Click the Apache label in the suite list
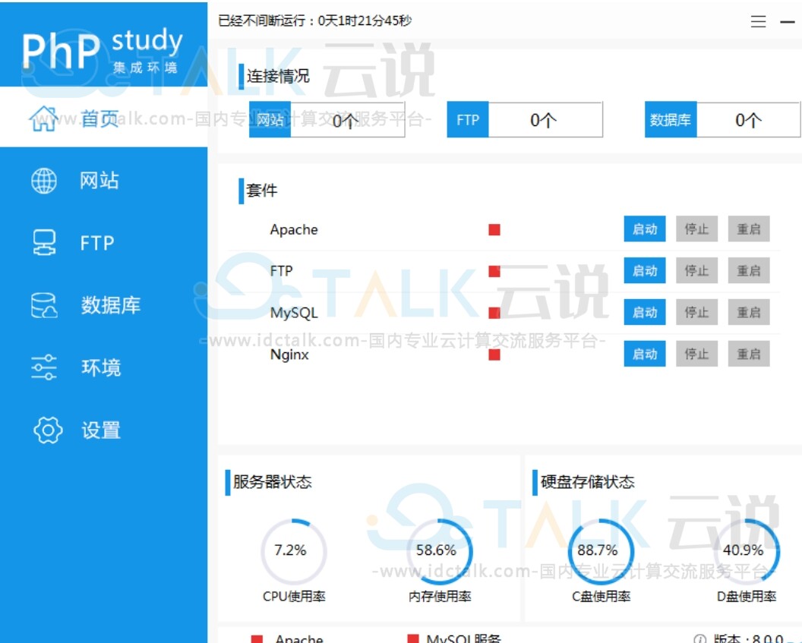Image resolution: width=802 pixels, height=643 pixels. [x=294, y=229]
